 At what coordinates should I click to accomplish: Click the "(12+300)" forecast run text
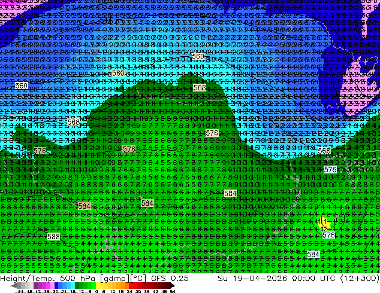[360, 279]
